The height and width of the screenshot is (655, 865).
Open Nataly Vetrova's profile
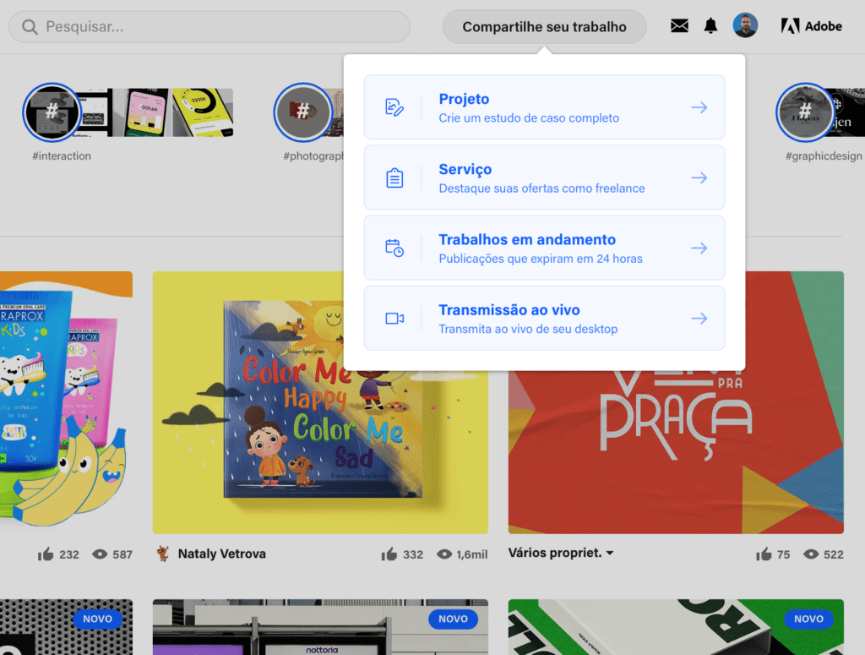[222, 554]
